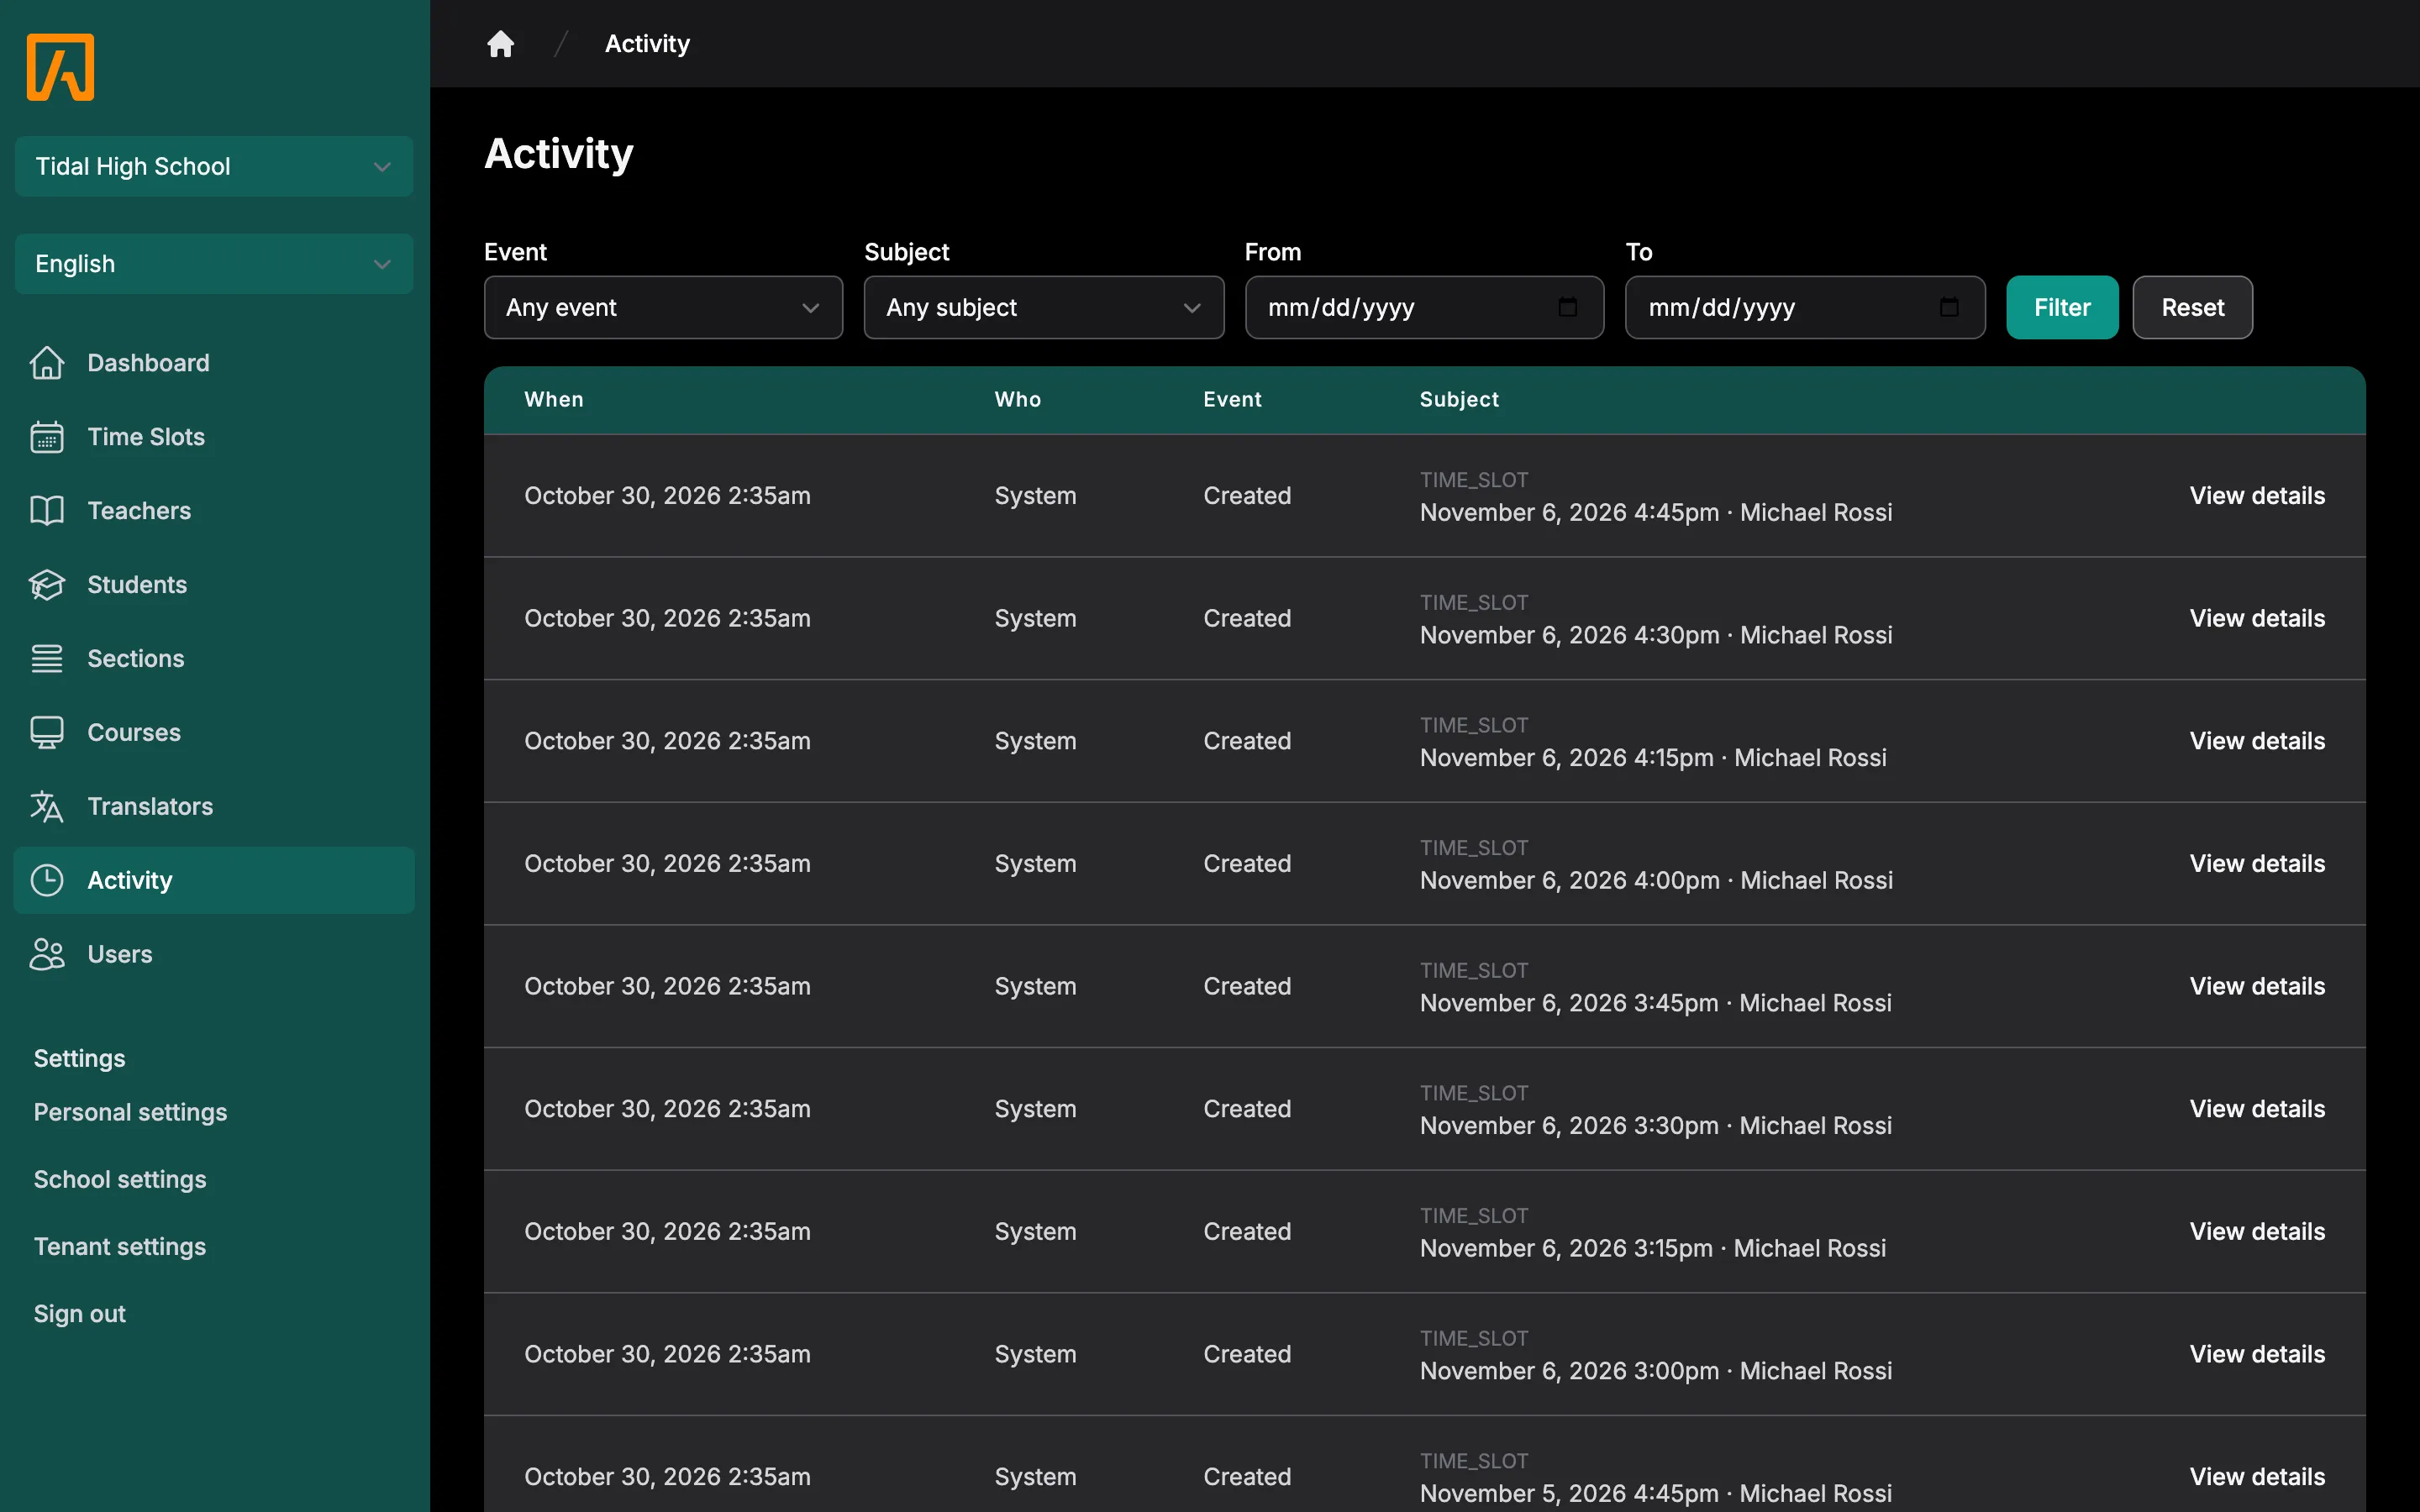Click the orange app logo
The height and width of the screenshot is (1512, 2420).
(x=60, y=67)
